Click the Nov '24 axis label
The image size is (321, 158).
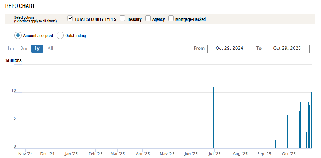(26, 154)
